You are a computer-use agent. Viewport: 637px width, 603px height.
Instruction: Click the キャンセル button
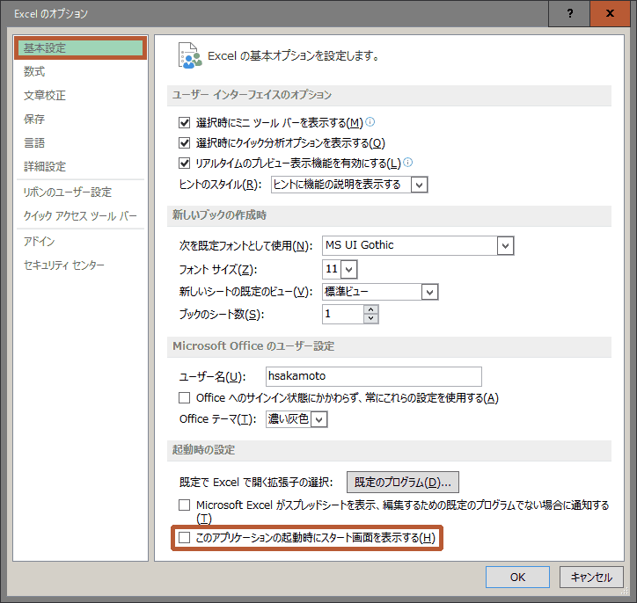point(591,577)
